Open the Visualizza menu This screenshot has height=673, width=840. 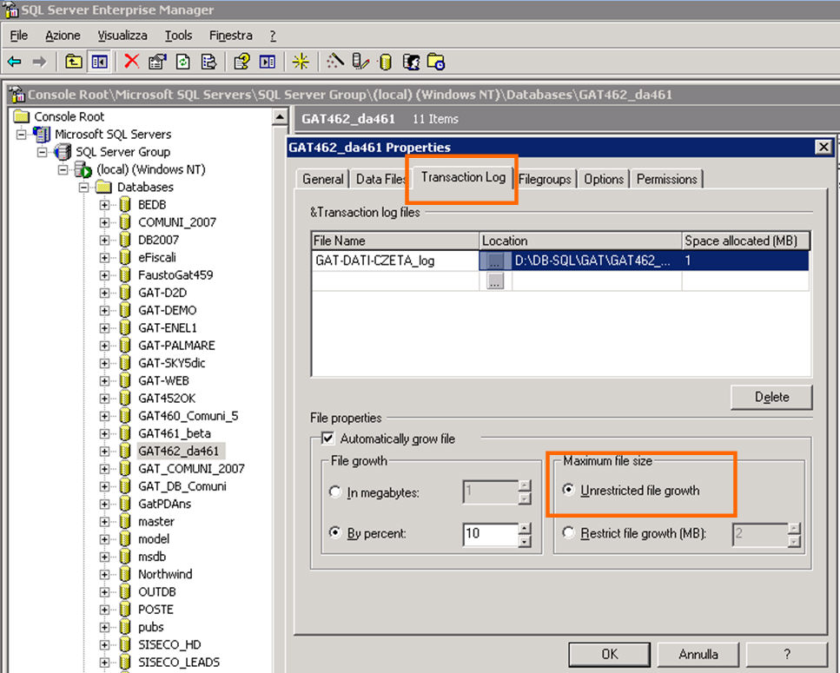[x=122, y=36]
